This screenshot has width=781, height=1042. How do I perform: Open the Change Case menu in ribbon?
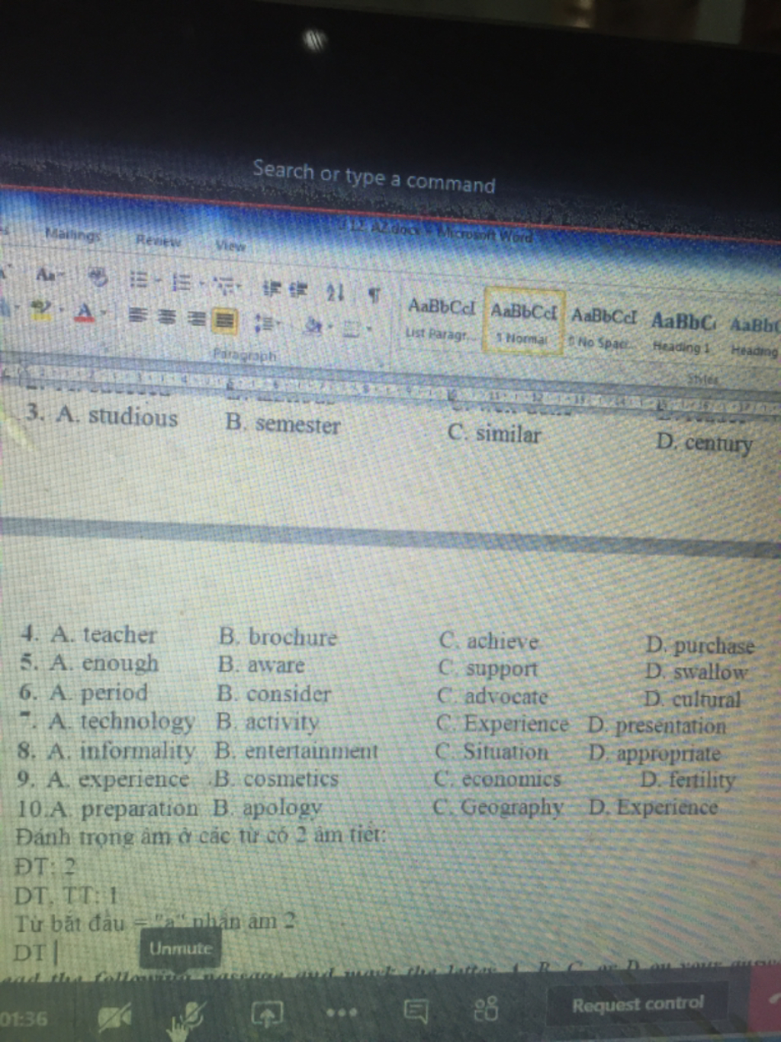pyautogui.click(x=50, y=273)
